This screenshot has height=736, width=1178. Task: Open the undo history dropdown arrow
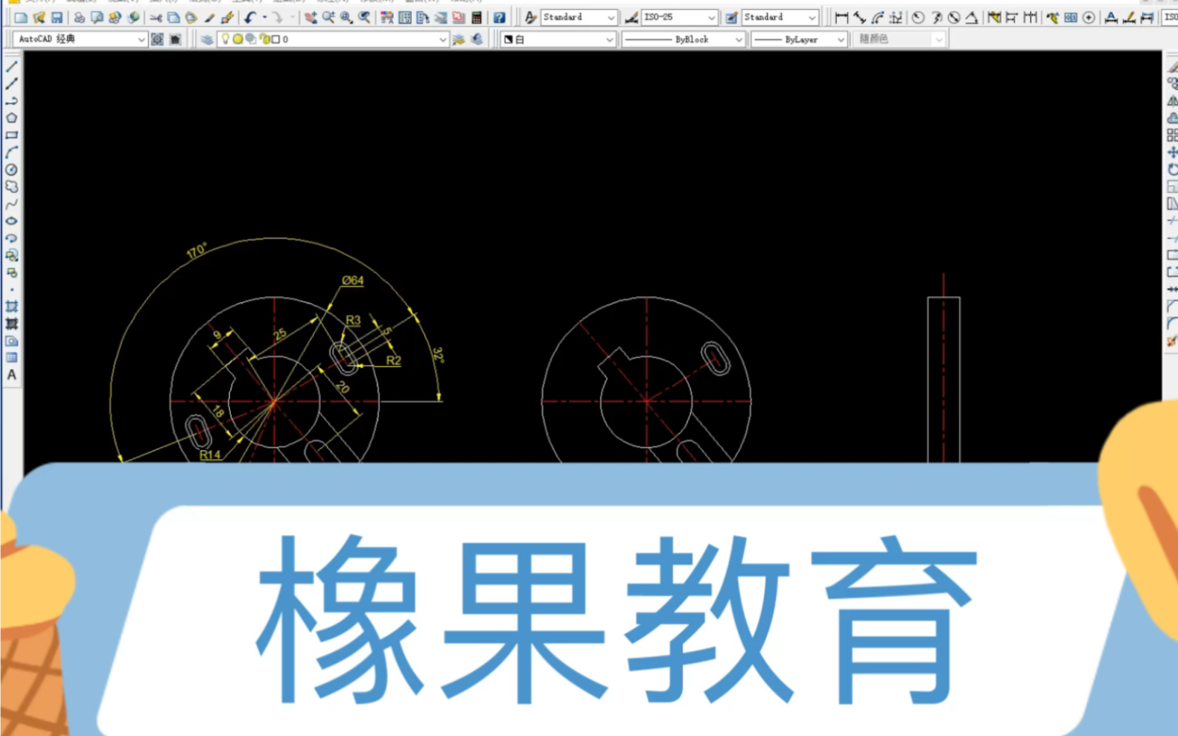(264, 17)
